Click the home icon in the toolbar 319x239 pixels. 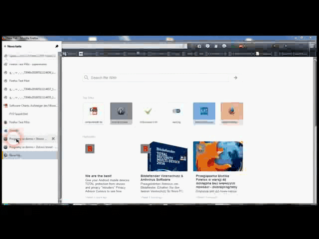[x=216, y=46]
